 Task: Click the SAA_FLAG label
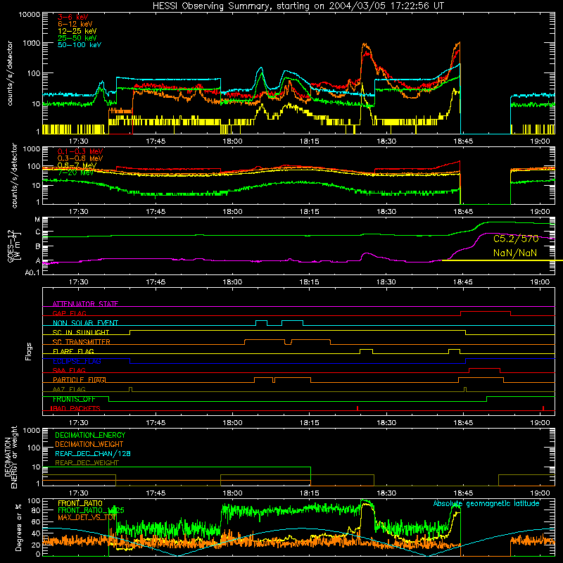click(69, 370)
